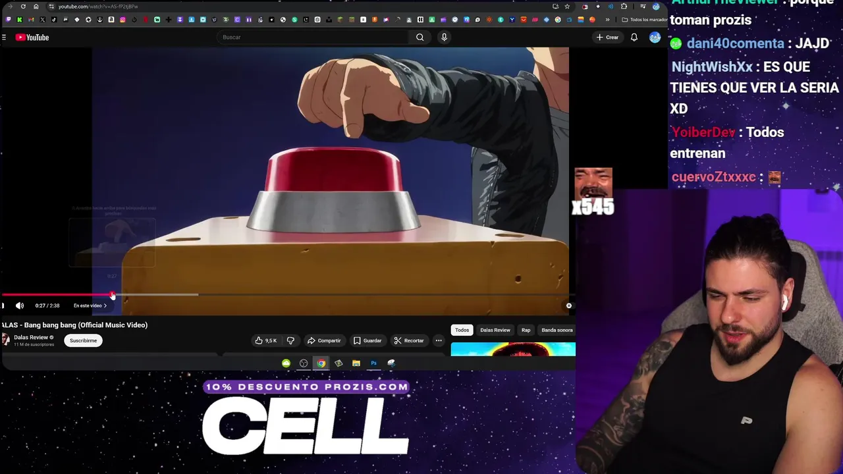Expand the hidden bookmarks overflow chevron
The image size is (843, 474).
[x=607, y=20]
